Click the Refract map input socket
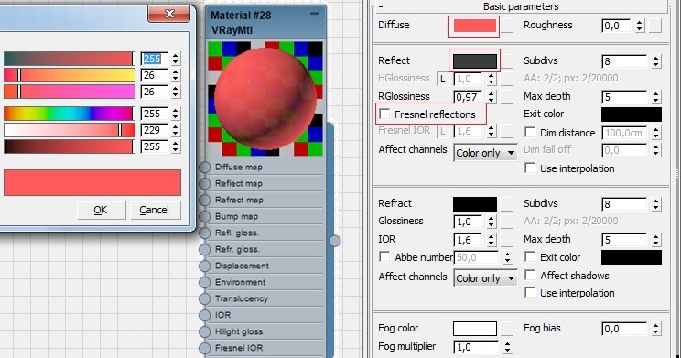 pyautogui.click(x=204, y=201)
